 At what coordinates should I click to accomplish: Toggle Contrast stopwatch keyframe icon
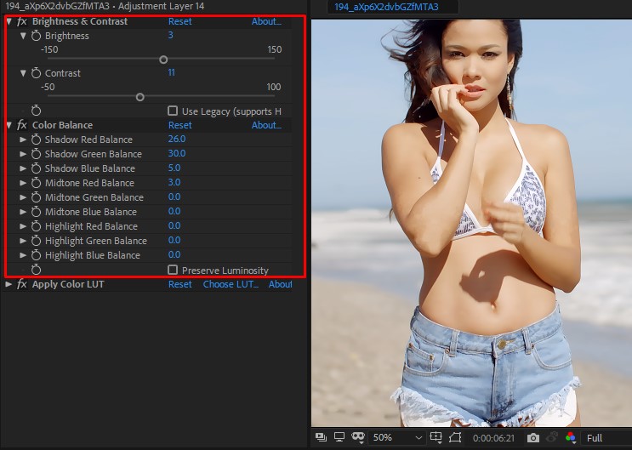pos(37,73)
